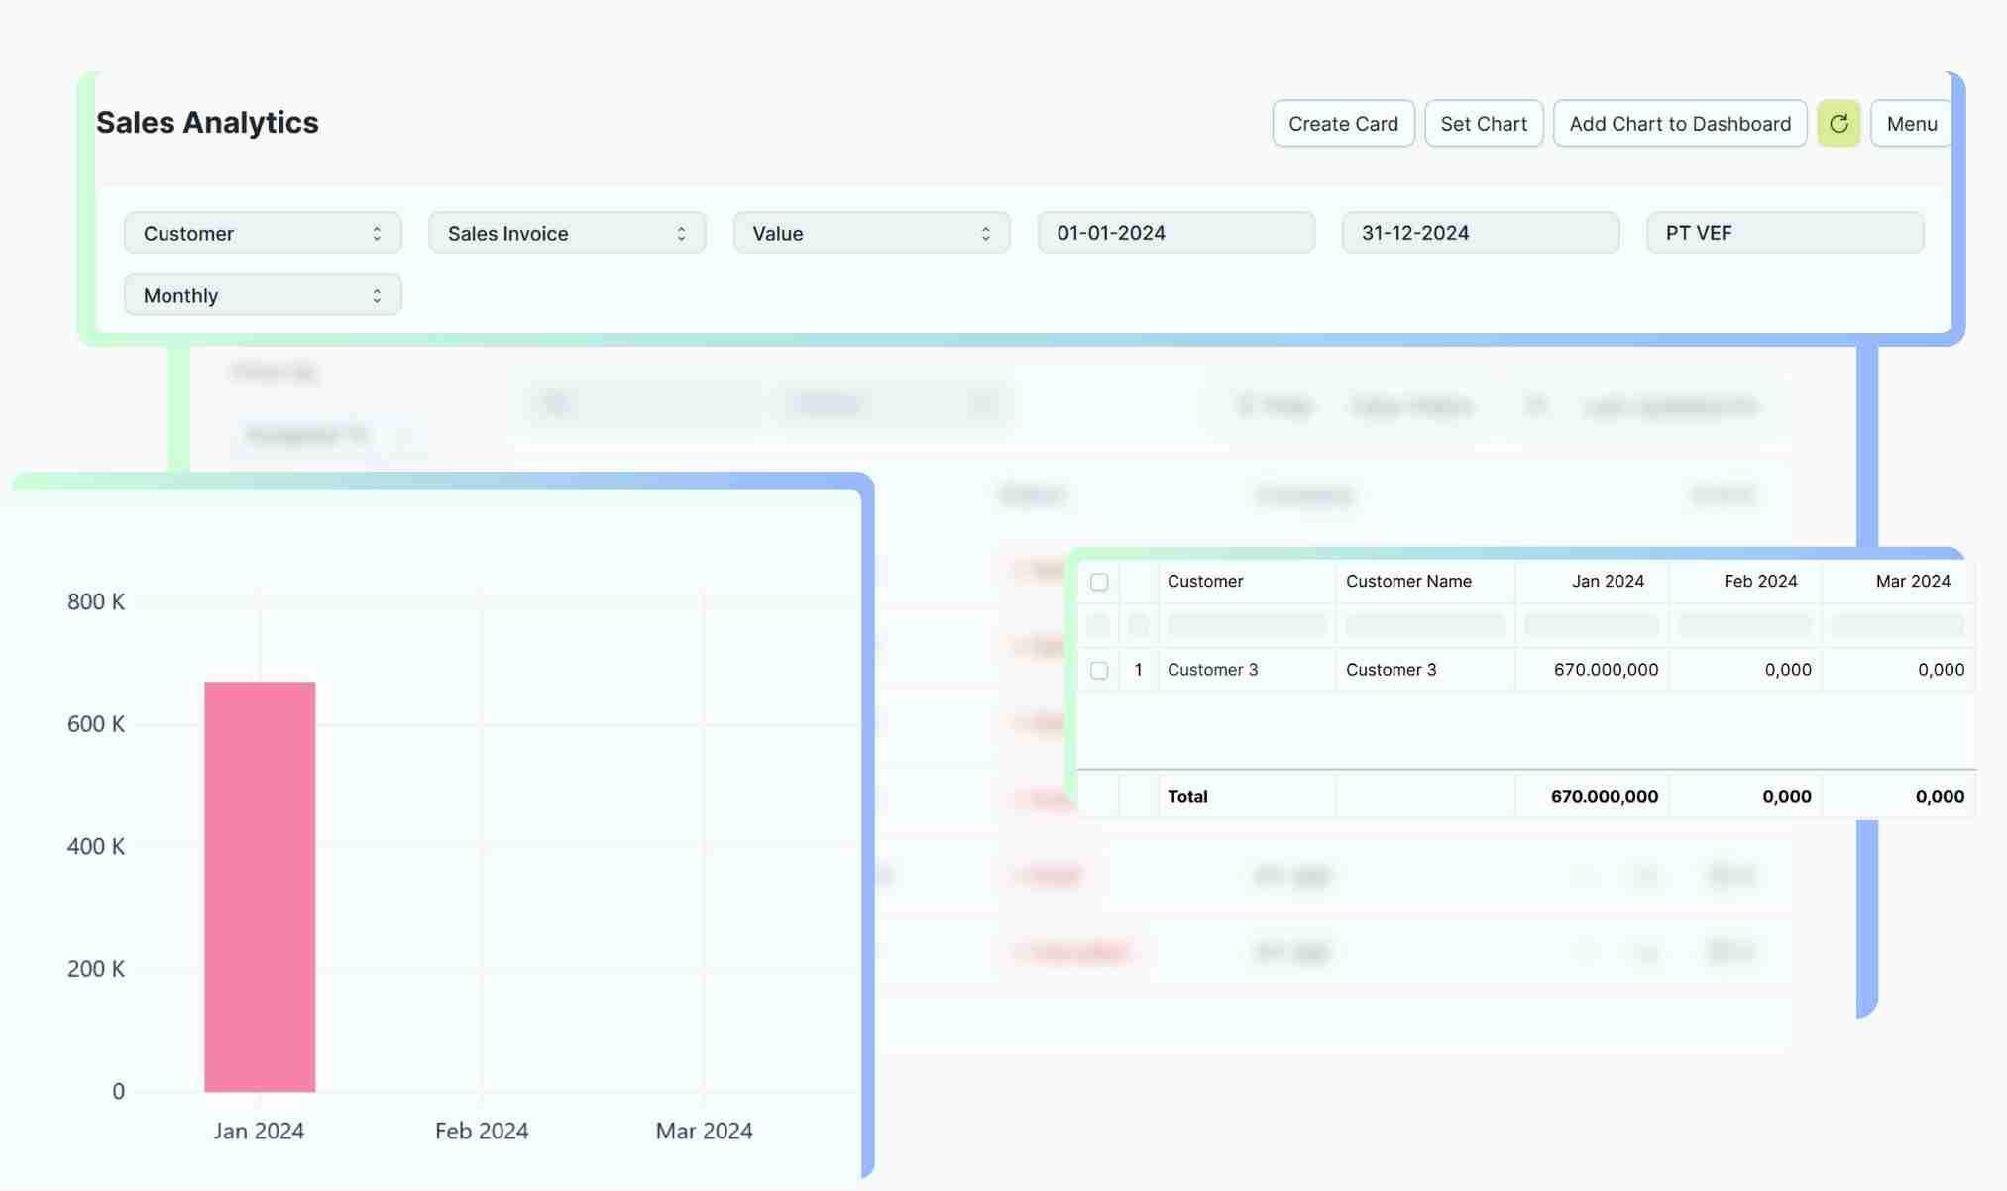Click the green refresh icon button
This screenshot has width=2007, height=1191.
(x=1838, y=124)
